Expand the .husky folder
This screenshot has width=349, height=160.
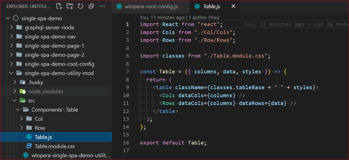click(15, 82)
